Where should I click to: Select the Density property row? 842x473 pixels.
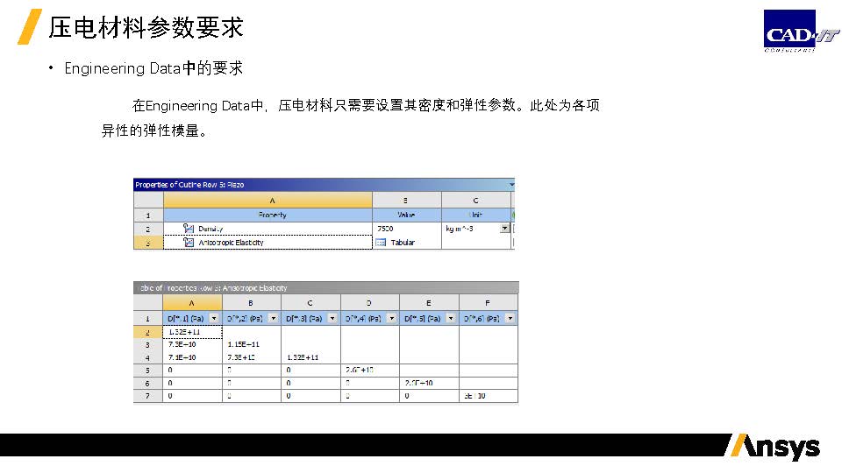(x=324, y=229)
